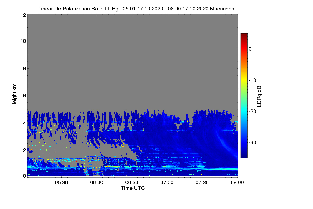Click the '08:00 17.10.2020' end time in title

pyautogui.click(x=189, y=9)
